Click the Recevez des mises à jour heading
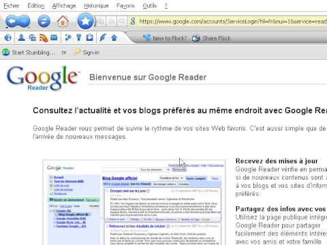This screenshot has height=245, width=327. coord(277,161)
